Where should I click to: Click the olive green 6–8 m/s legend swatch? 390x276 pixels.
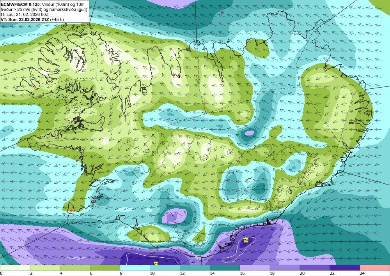coord(105,268)
